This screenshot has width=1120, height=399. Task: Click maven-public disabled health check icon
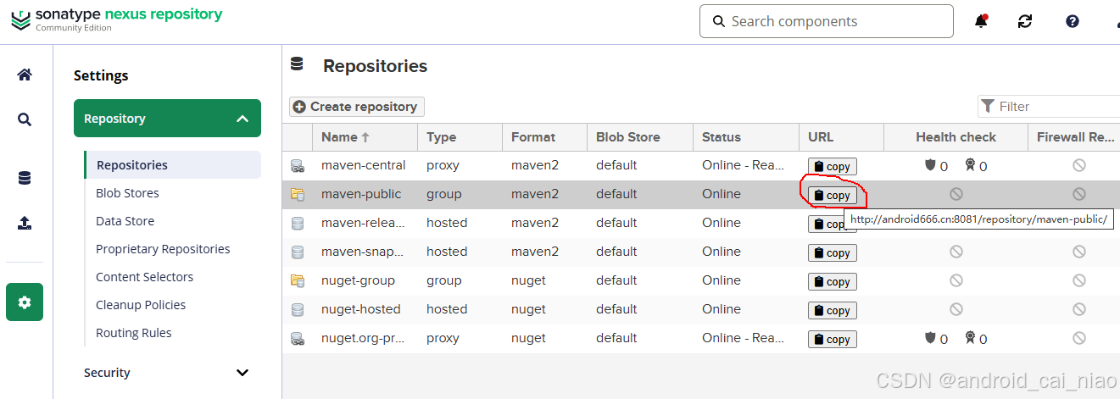pyautogui.click(x=956, y=194)
